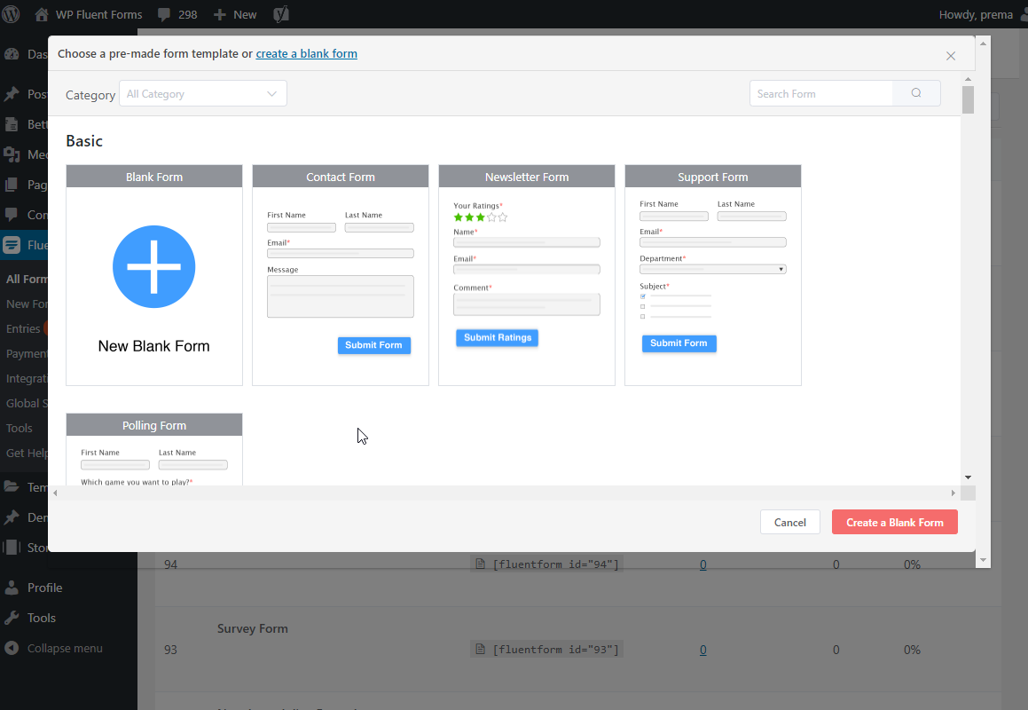The height and width of the screenshot is (710, 1028).
Task: Open the Yoast SEO icon in admin bar
Action: 281,14
